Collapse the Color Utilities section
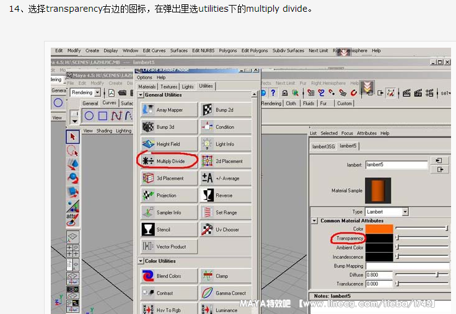The width and height of the screenshot is (456, 314). click(x=141, y=261)
